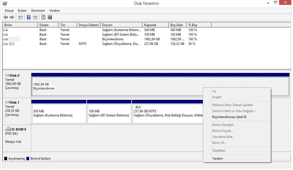The width and height of the screenshot is (293, 170).
Task: Click the Birimi Genişlet context entry
Action: click(224, 125)
